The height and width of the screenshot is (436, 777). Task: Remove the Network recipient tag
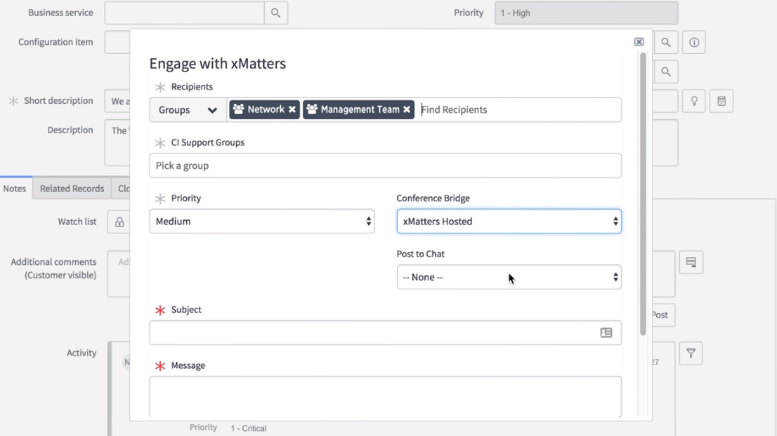[292, 109]
